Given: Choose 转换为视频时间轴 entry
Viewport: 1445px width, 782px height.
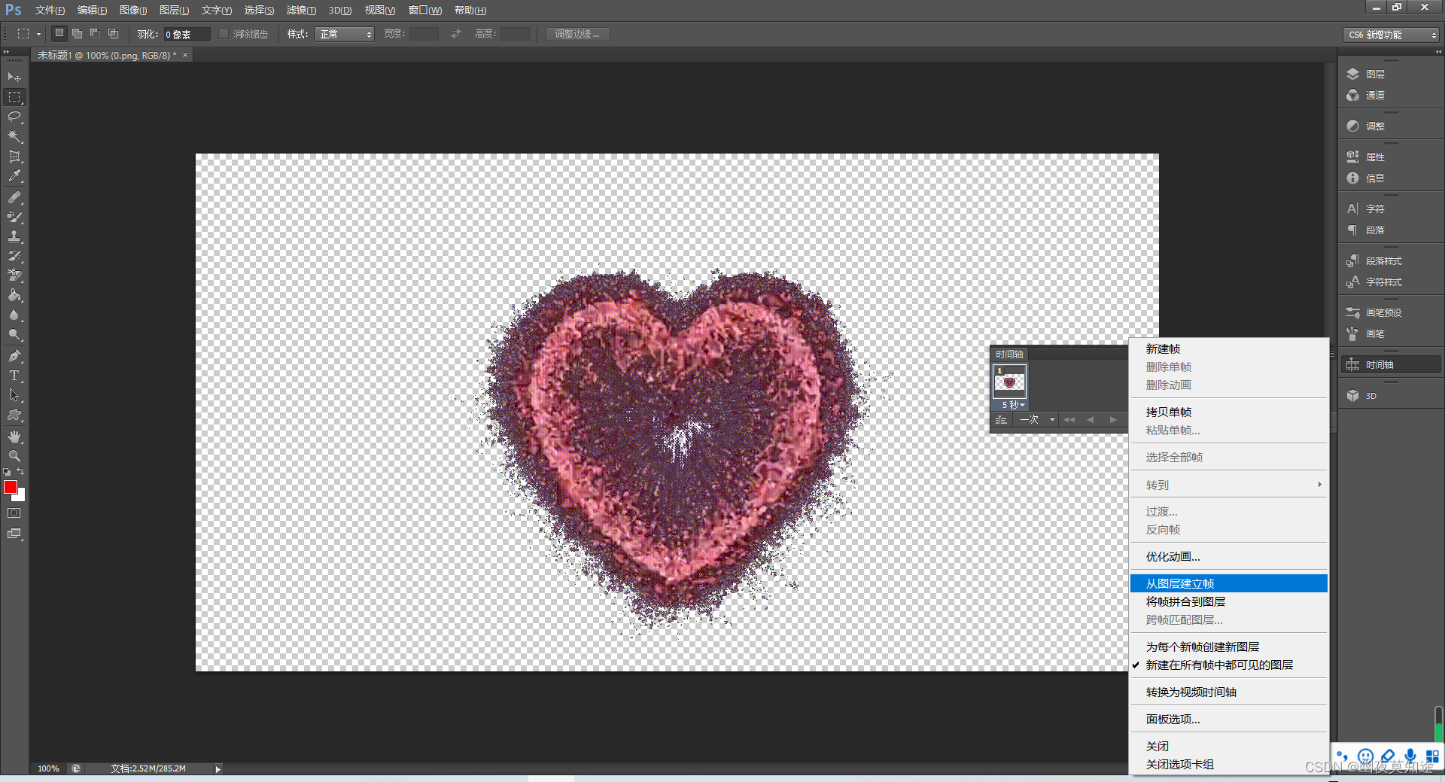Looking at the screenshot, I should pos(1228,692).
